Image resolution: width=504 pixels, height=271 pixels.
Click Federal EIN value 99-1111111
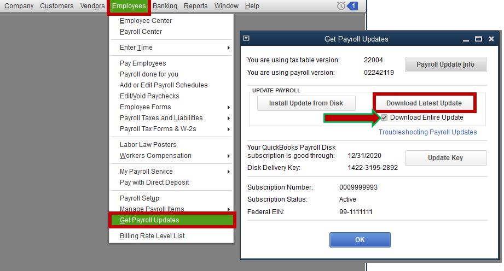356,212
